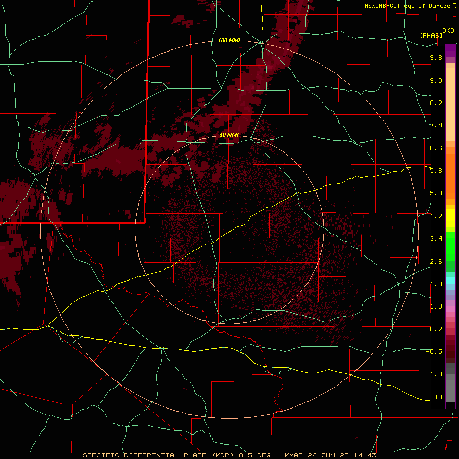Click the 9.8 value on color scale
This screenshot has height=459, width=459.
pos(436,57)
